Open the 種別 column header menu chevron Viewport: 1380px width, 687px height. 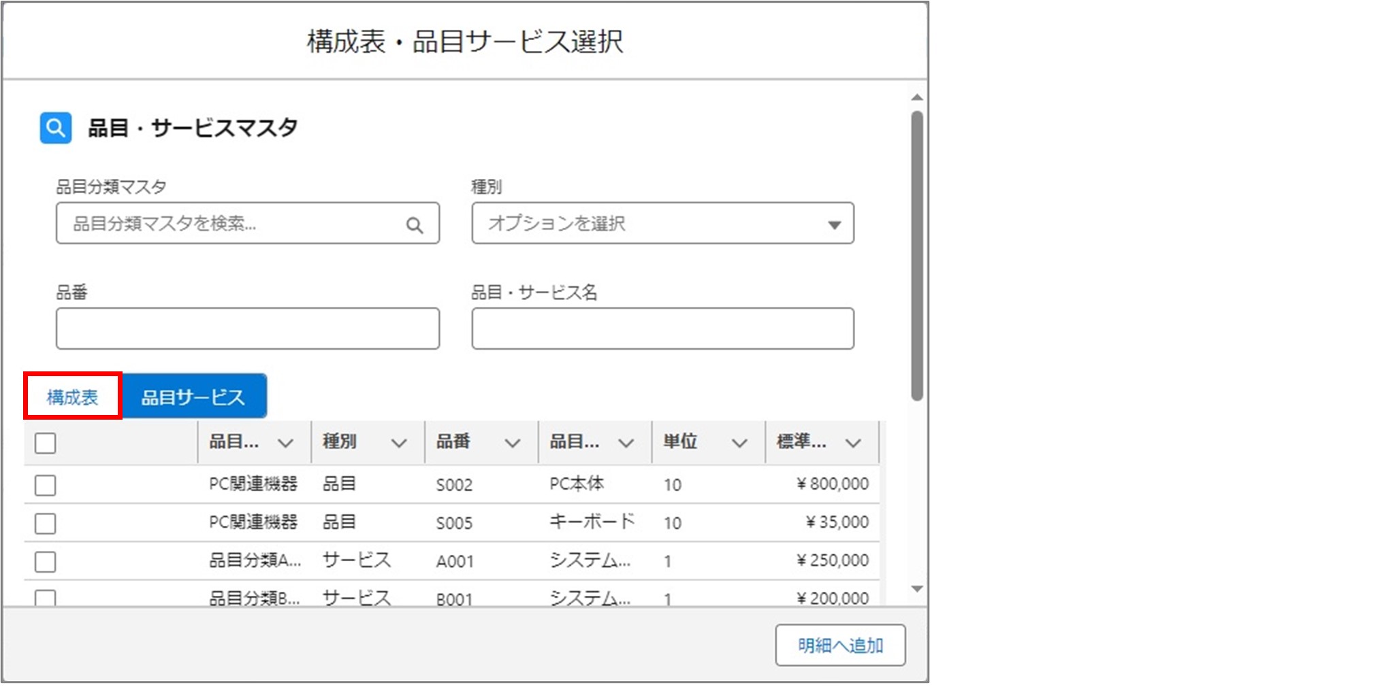(x=399, y=443)
